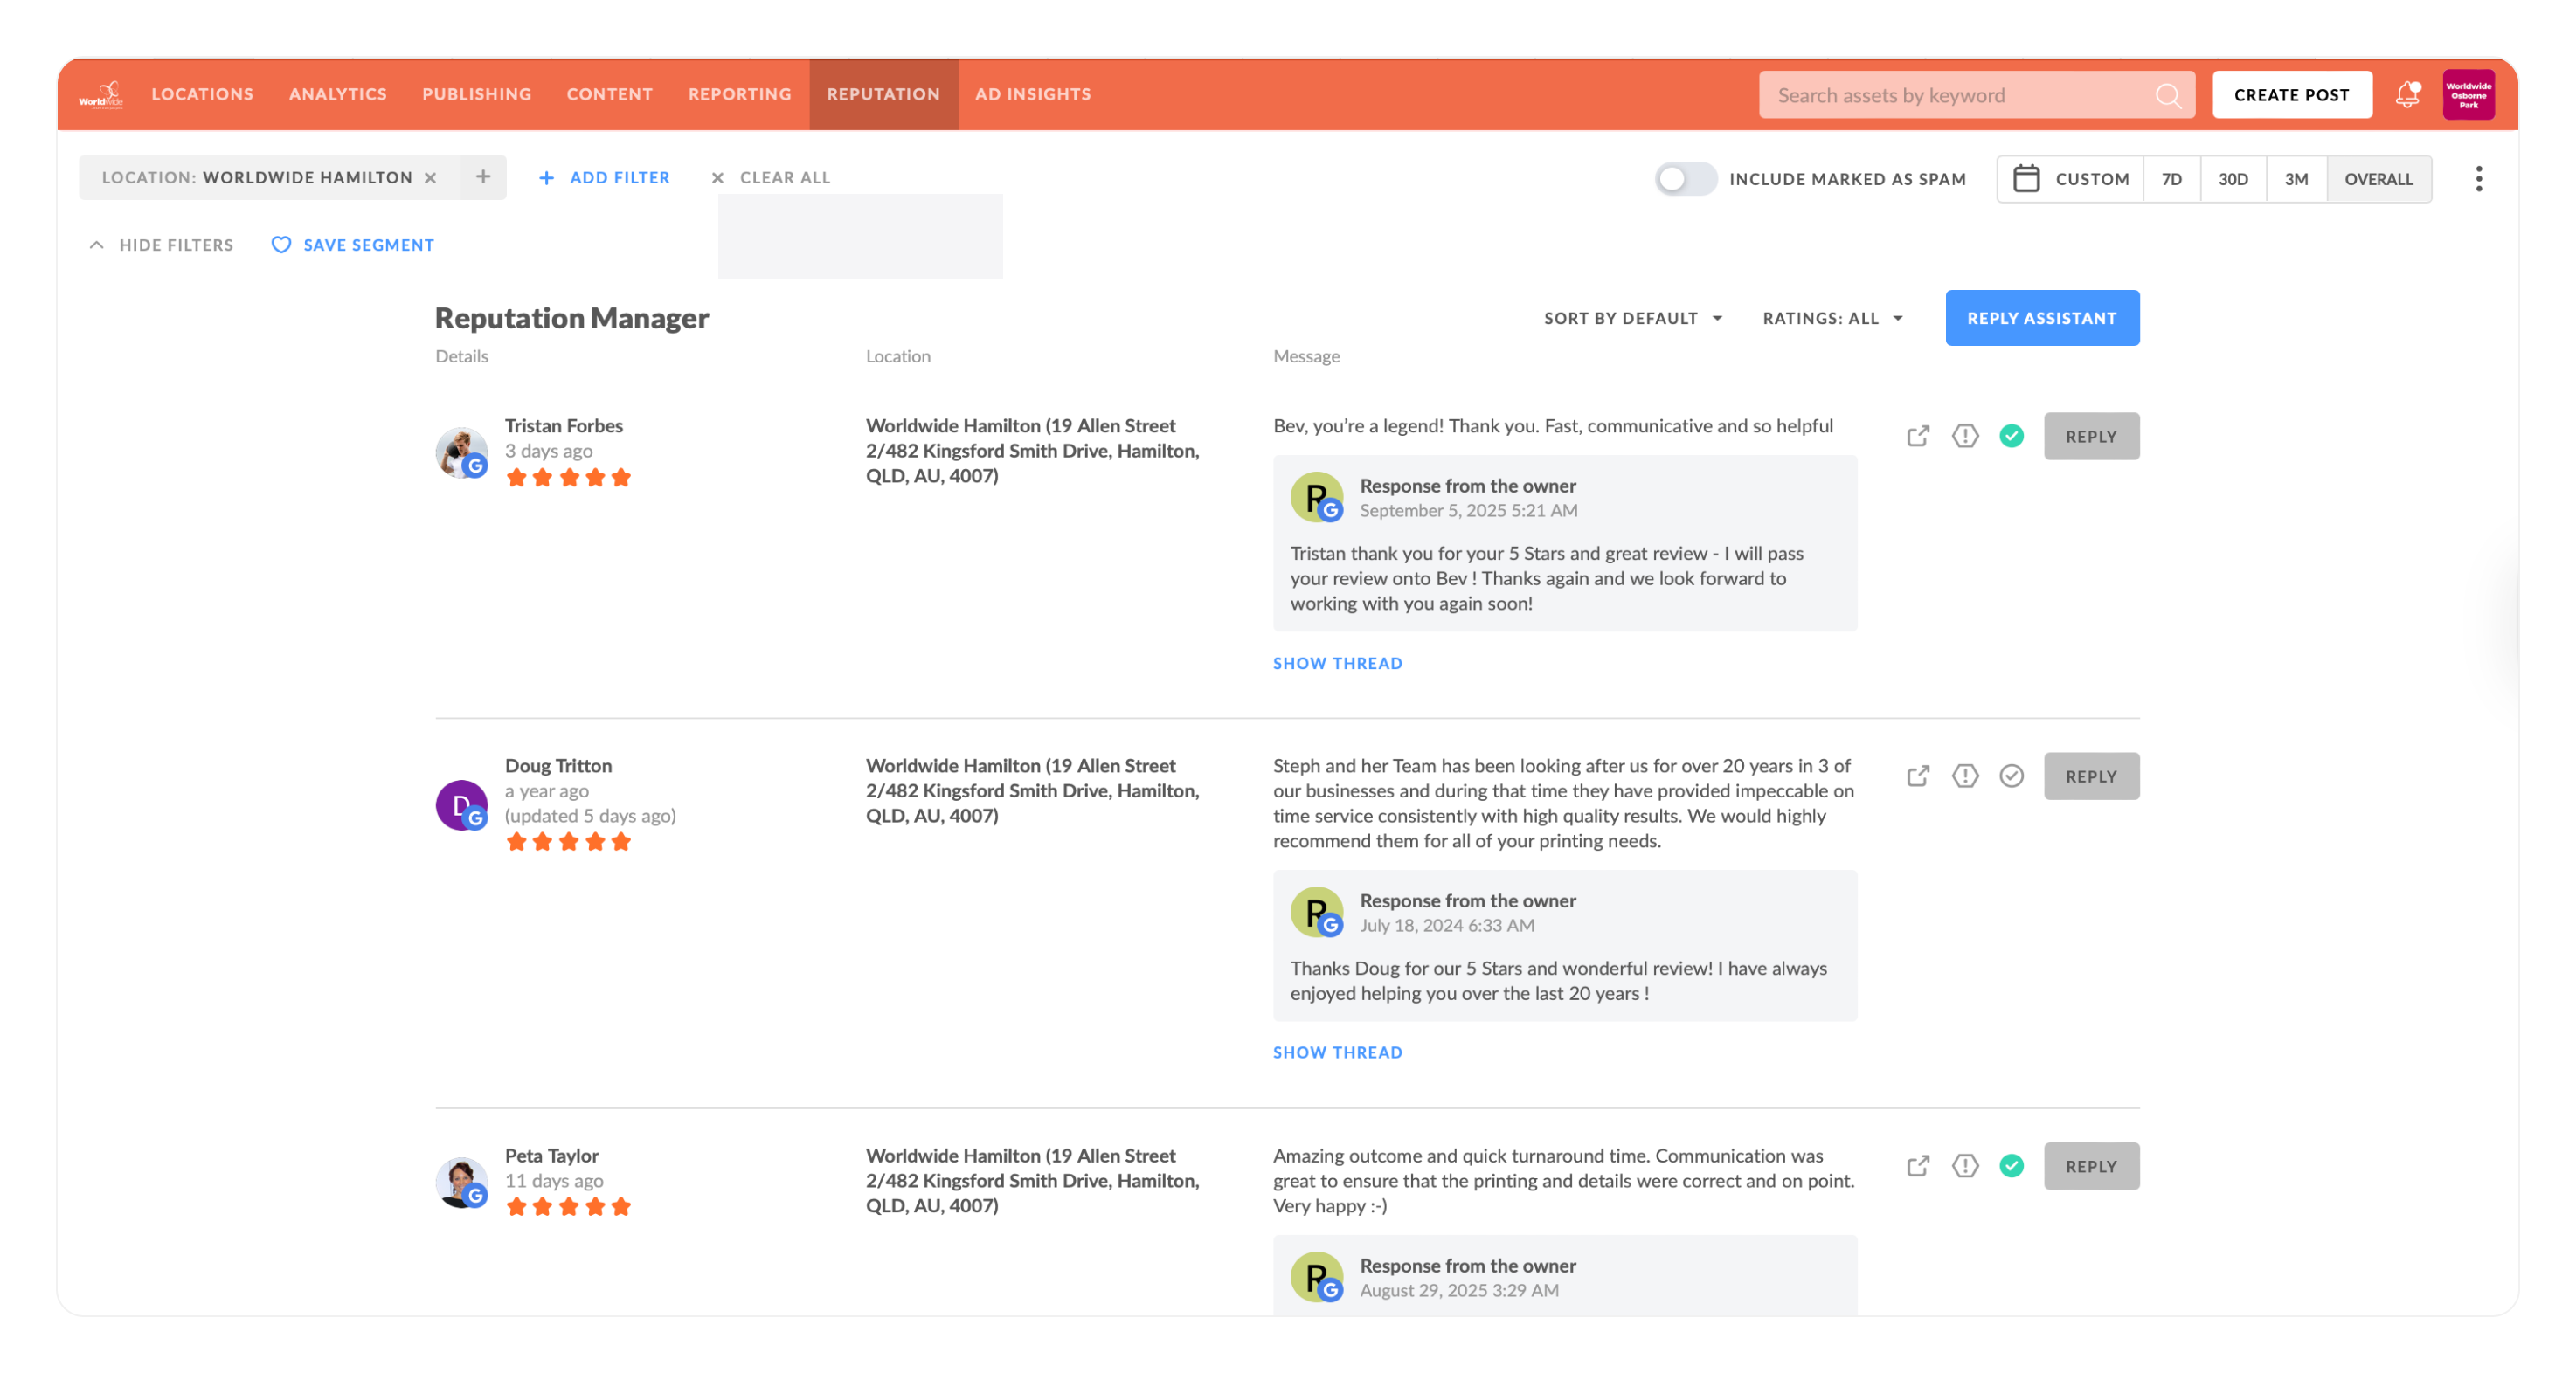Toggle Include Marked As Spam switch
2576x1373 pixels.
(x=1685, y=179)
